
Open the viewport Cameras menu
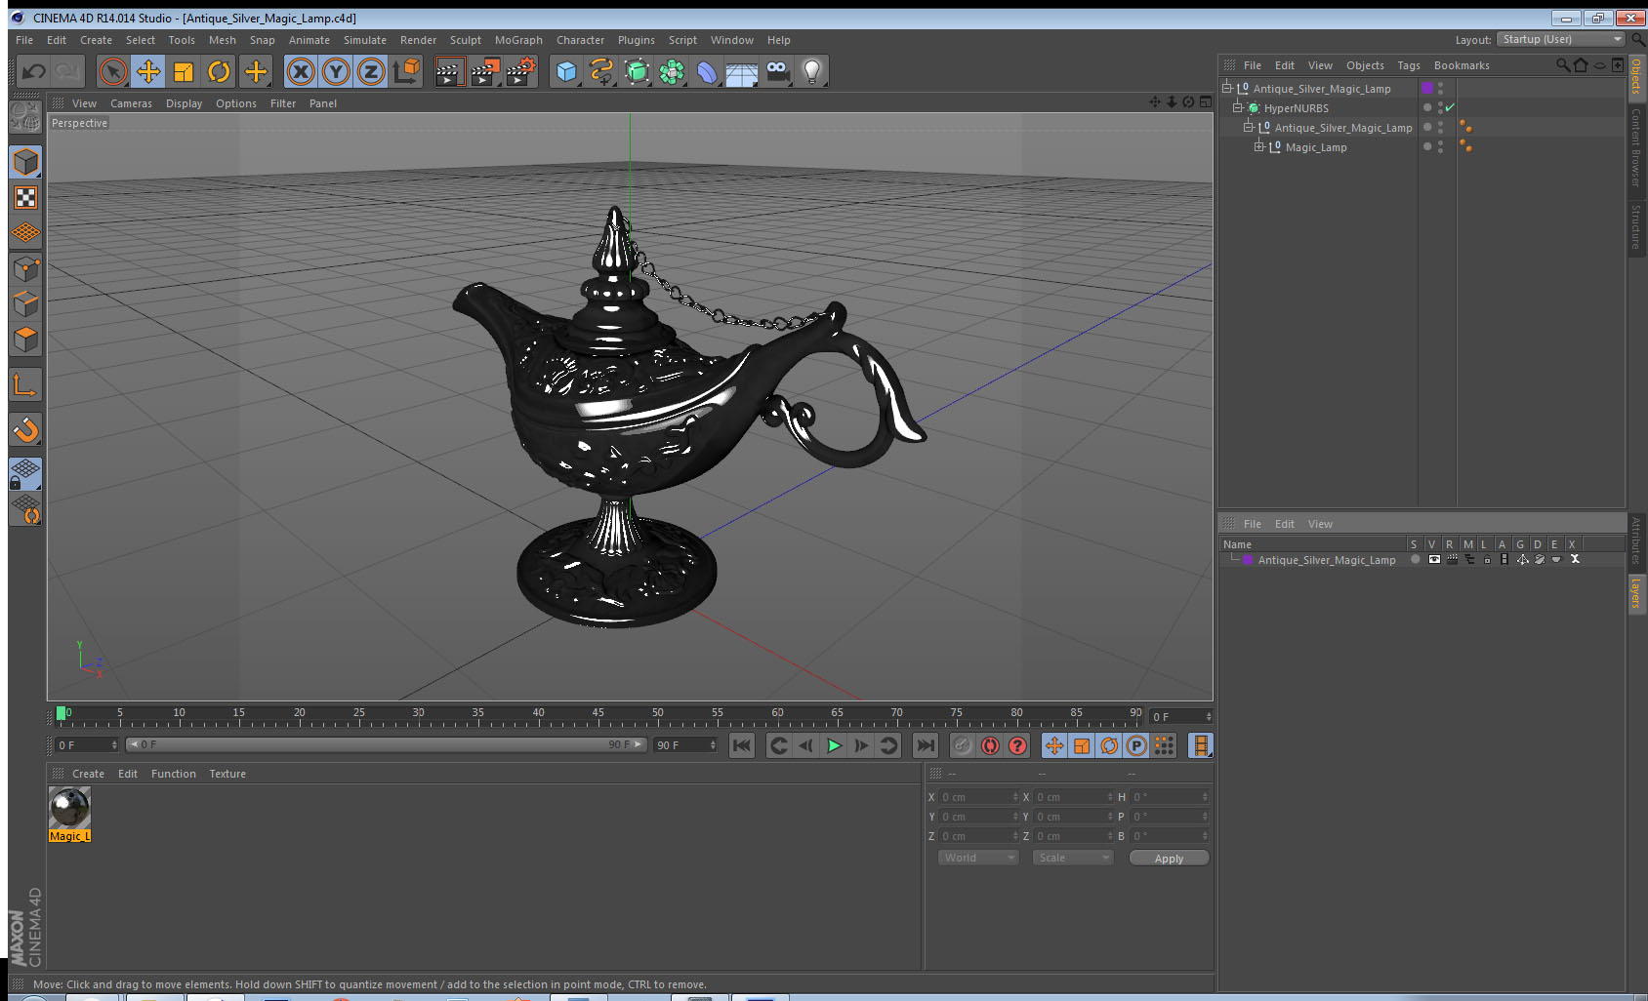tap(131, 103)
